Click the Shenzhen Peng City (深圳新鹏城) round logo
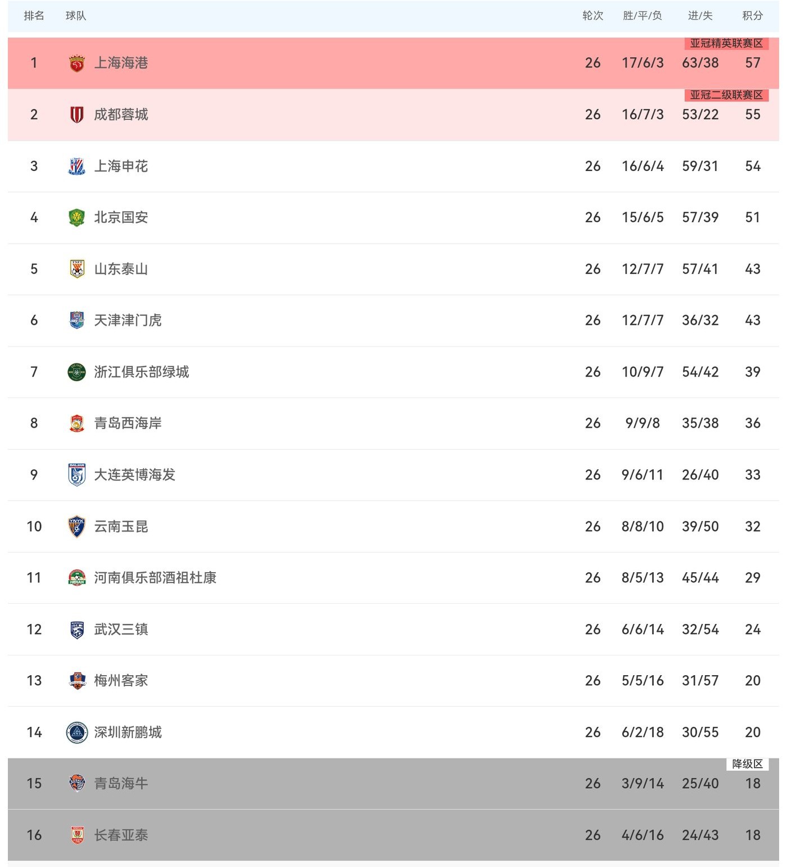This screenshot has height=867, width=787. click(x=76, y=733)
